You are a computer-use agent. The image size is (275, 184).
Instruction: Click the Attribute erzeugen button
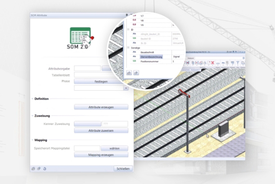click(101, 107)
